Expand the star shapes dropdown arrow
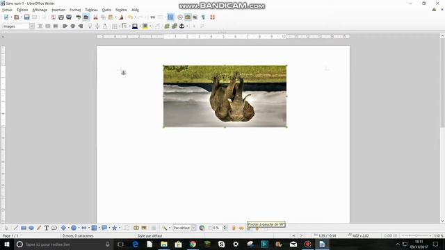The width and height of the screenshot is (445, 250). tap(120, 228)
